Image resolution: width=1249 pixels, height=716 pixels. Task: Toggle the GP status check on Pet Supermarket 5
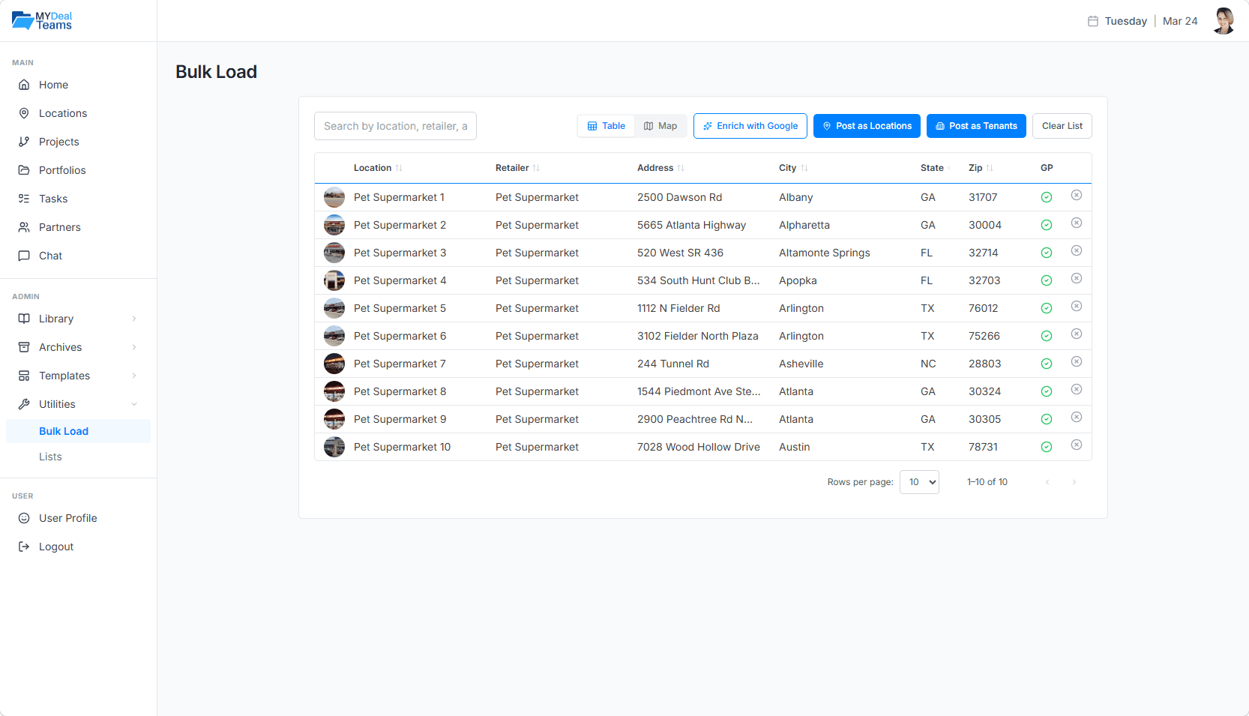(x=1046, y=307)
